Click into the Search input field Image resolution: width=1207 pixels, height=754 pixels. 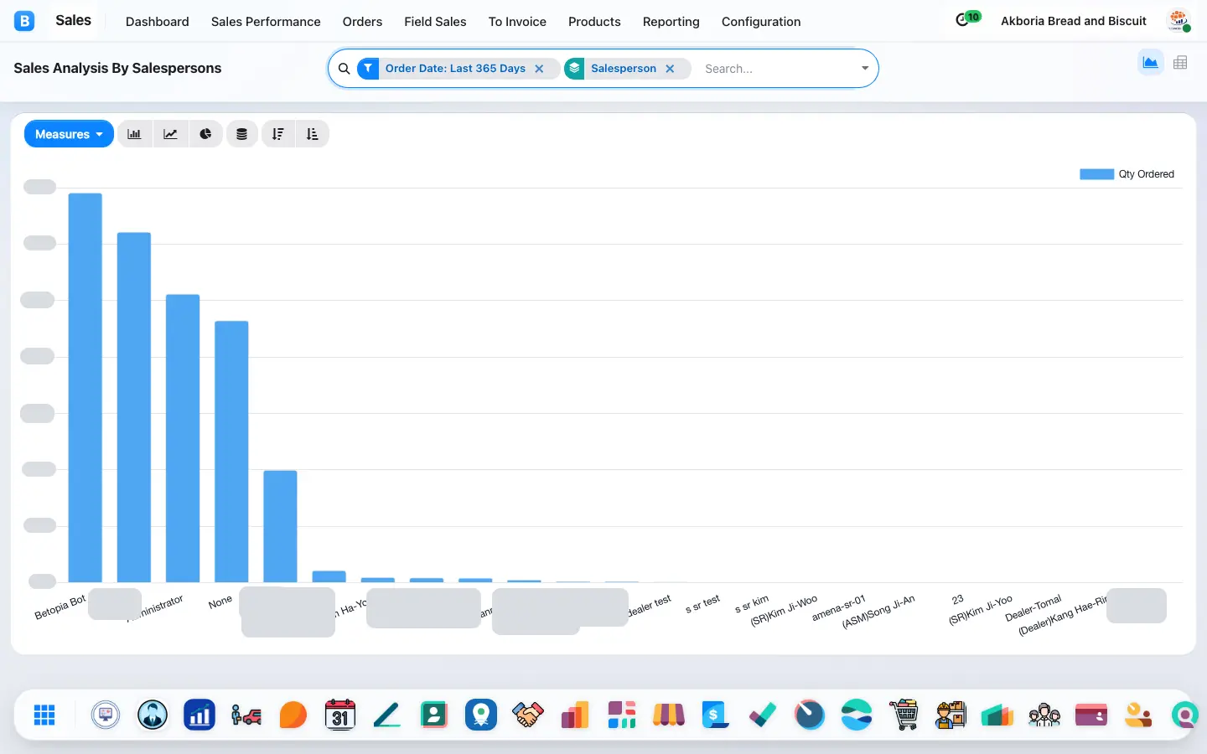[777, 69]
